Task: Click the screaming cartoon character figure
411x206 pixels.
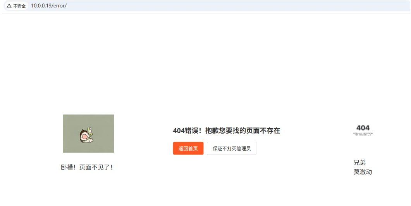Action: click(x=86, y=135)
